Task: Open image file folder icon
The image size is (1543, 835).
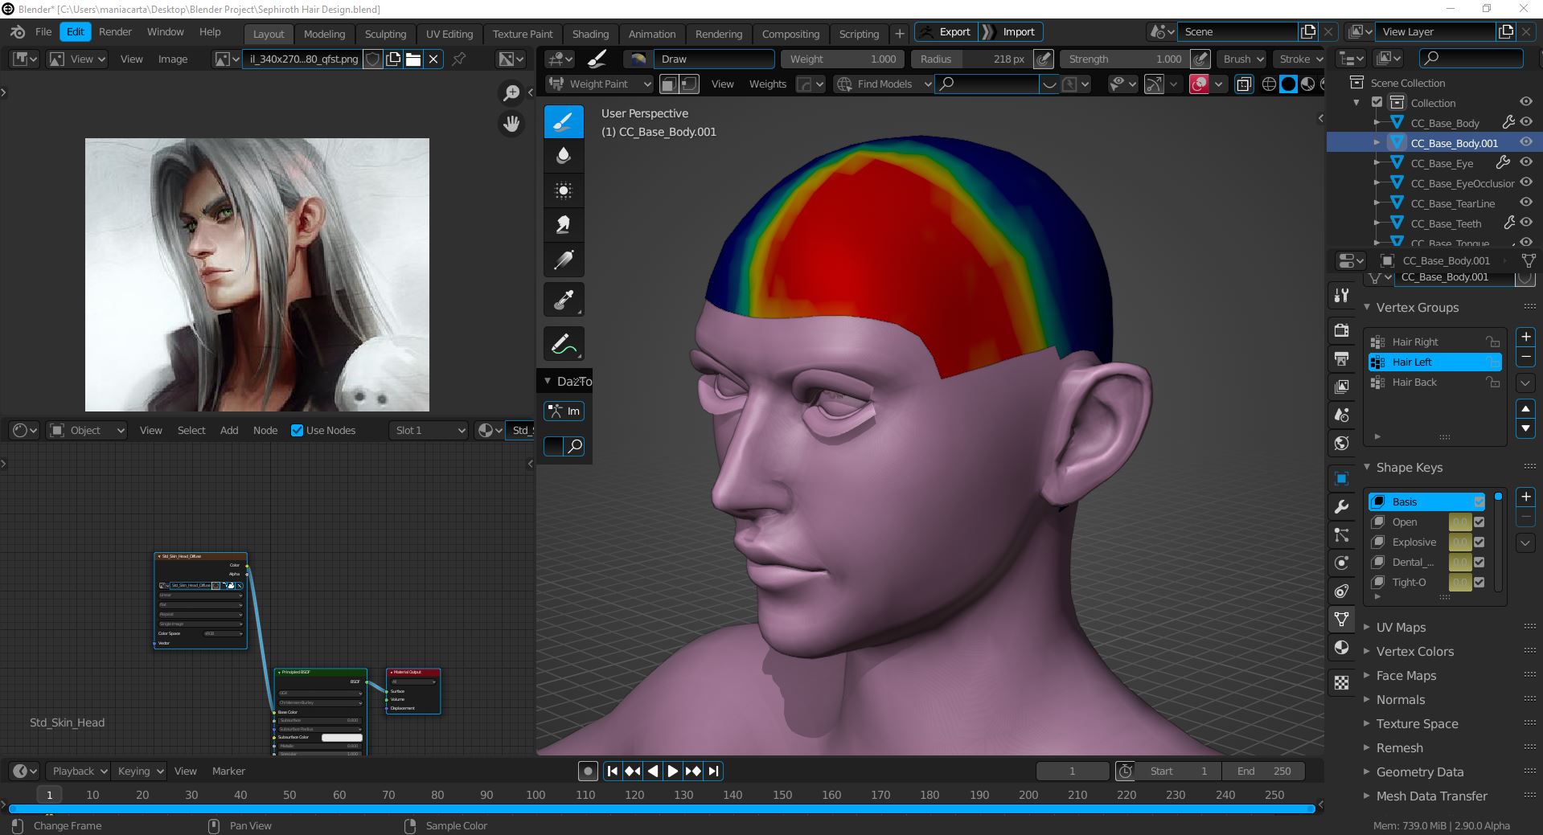Action: [x=413, y=59]
